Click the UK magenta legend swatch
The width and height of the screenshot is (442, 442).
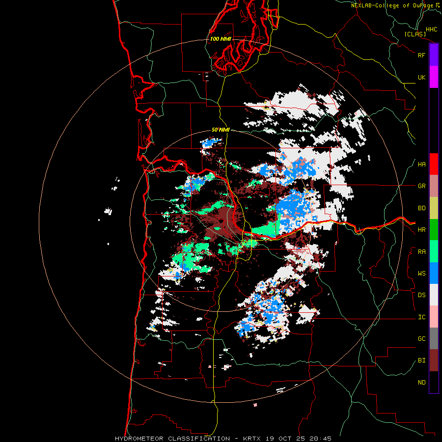point(434,77)
